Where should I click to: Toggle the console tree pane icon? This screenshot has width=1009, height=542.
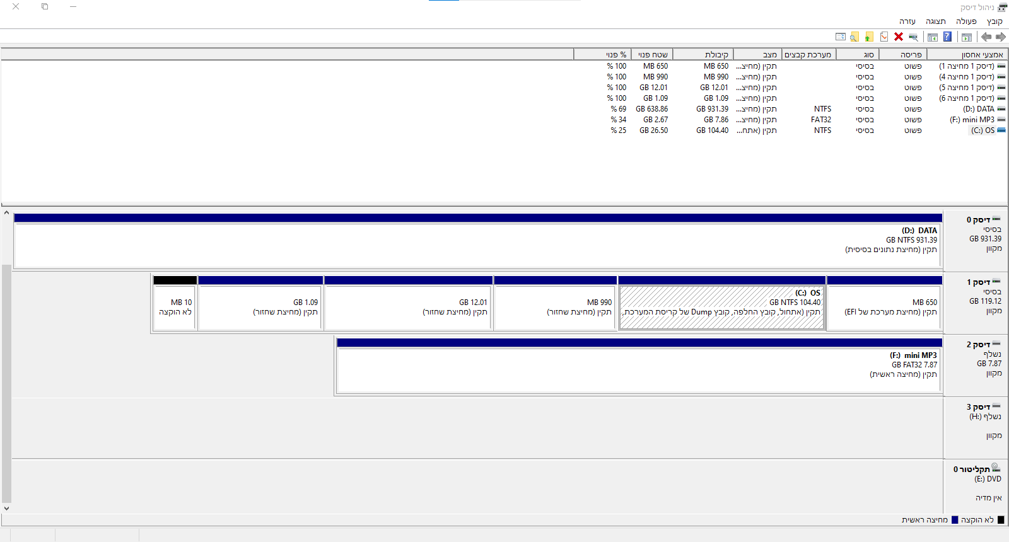[x=967, y=37]
